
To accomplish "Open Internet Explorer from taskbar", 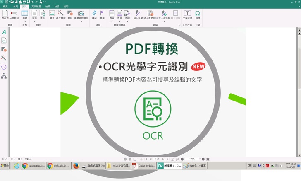I will click(17, 166).
